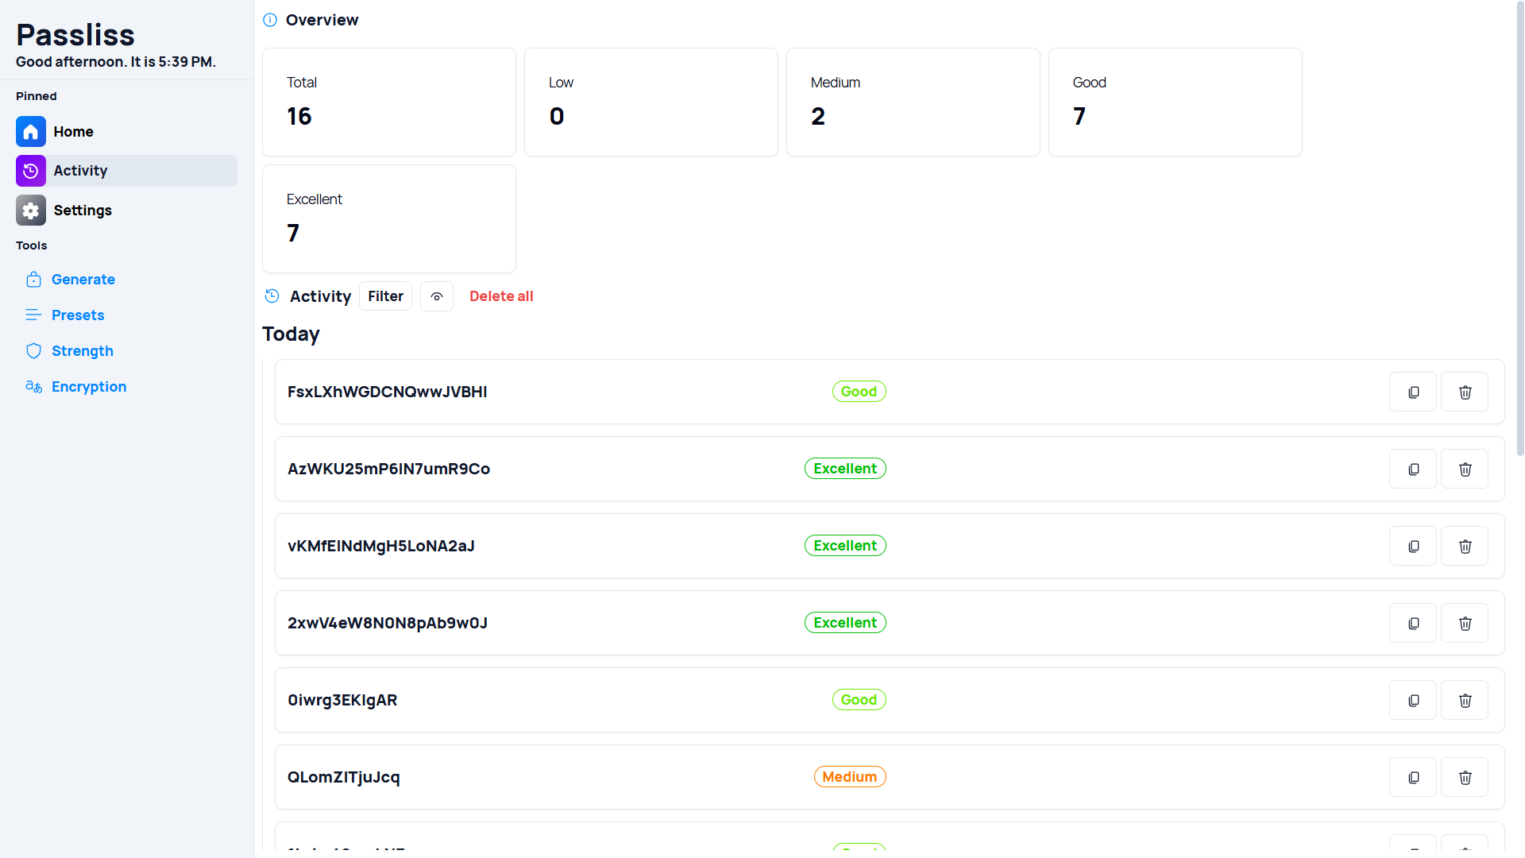Screen dimensions: 1525x858
Task: Click the Presets lines icon
Action: coord(33,315)
